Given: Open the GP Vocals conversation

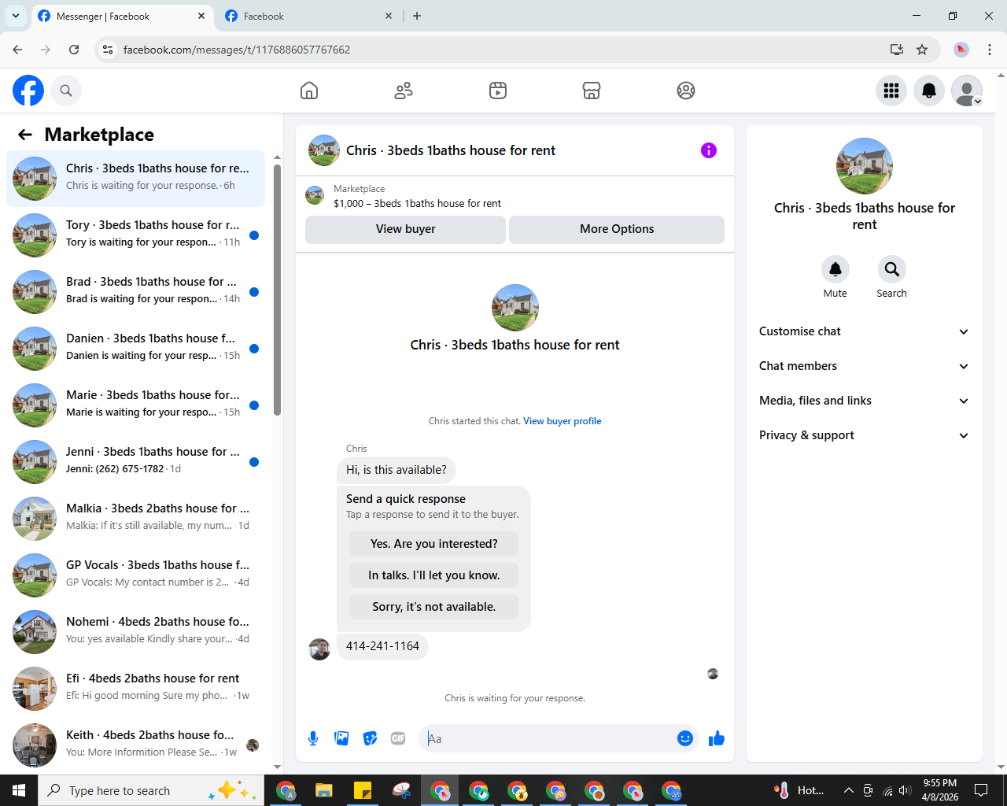Looking at the screenshot, I should [x=135, y=575].
